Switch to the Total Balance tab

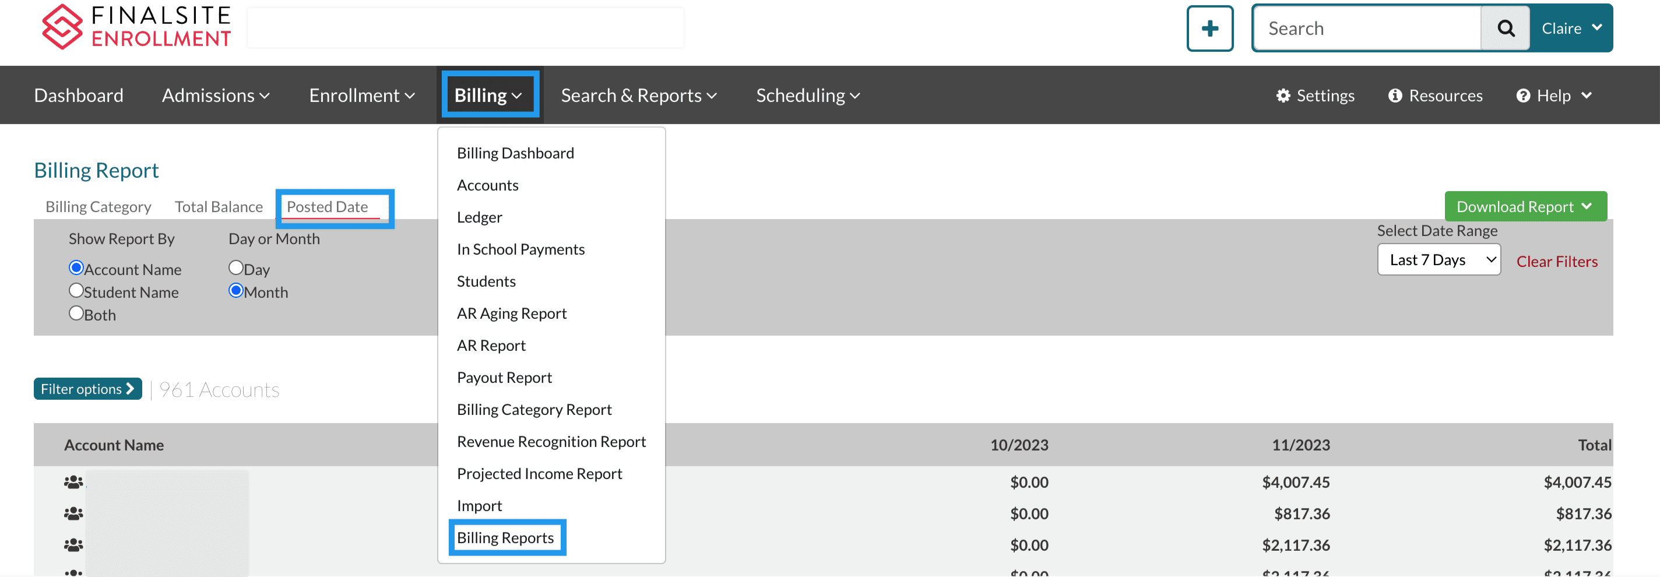pos(219,207)
